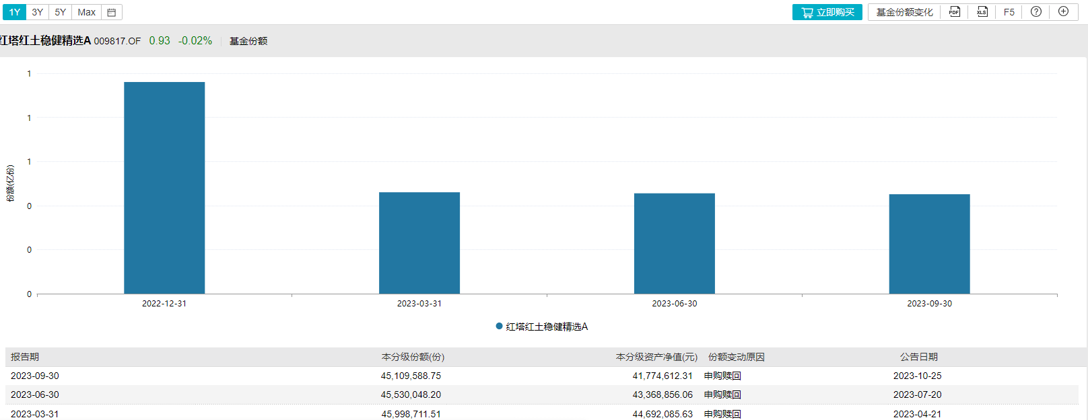Switch to the 5Y time range
This screenshot has height=420, width=1088.
(61, 12)
